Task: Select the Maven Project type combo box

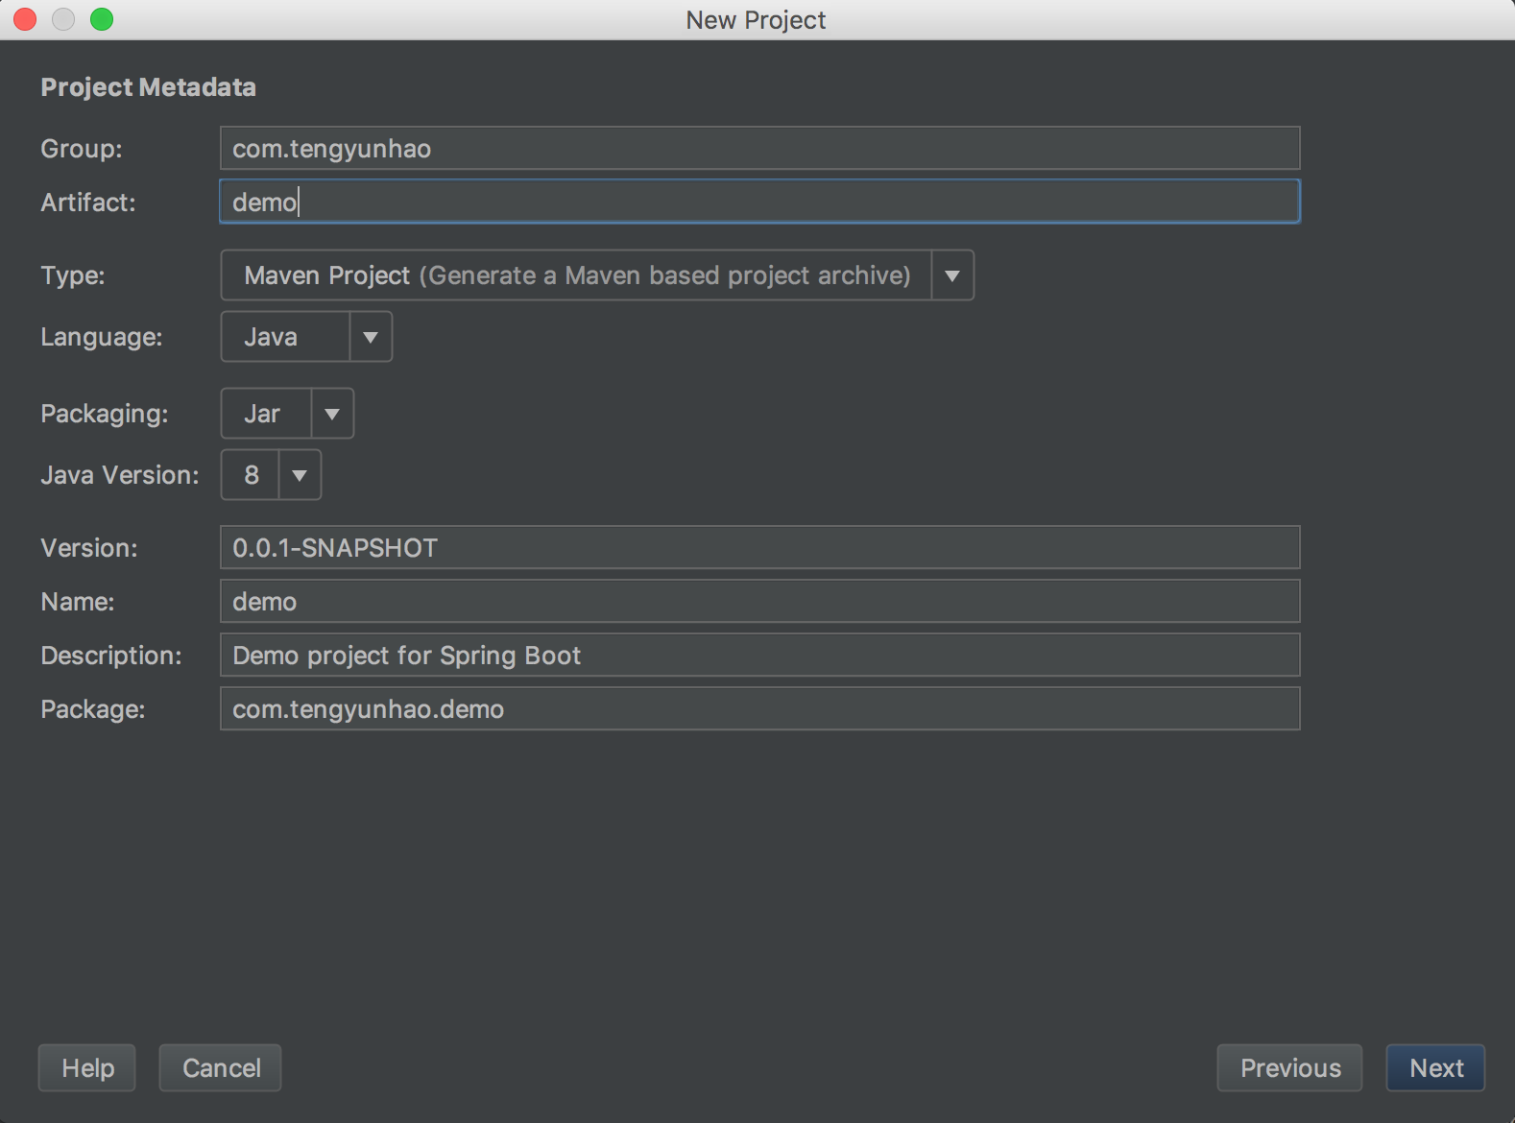Action: [576, 276]
